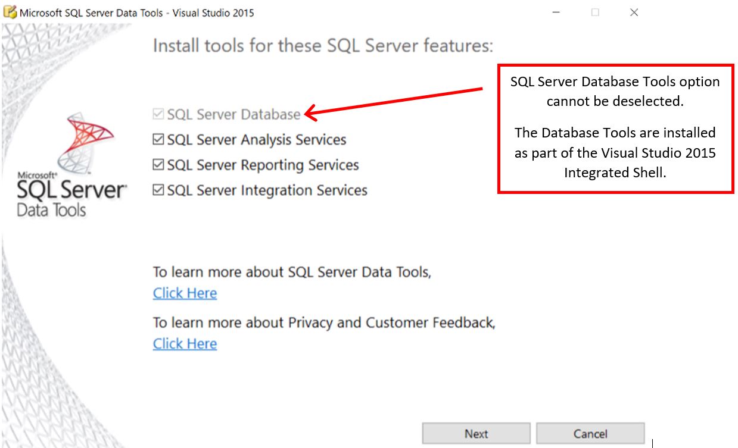Click the greyed-out SQL Server Database checkbox
This screenshot has height=448, width=738.
pos(158,114)
